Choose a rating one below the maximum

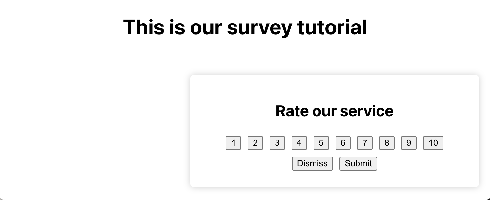coord(409,143)
